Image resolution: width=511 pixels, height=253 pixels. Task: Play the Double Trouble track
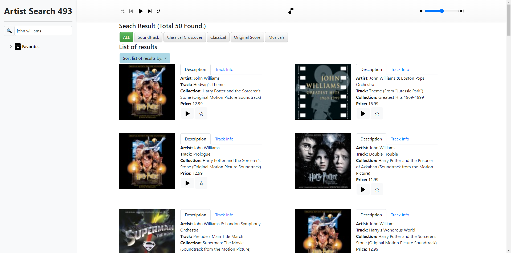(x=363, y=190)
